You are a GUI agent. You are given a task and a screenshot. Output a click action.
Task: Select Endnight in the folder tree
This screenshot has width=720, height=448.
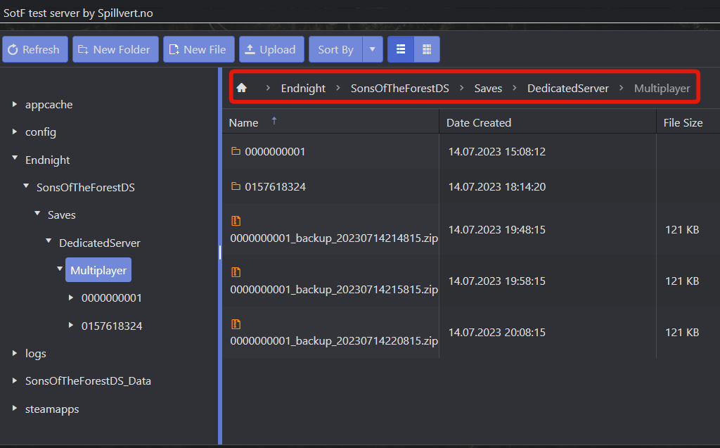tap(47, 160)
